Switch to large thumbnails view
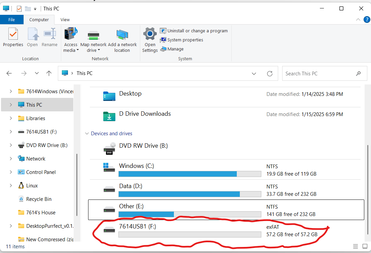This screenshot has height=253, width=371. pos(364,246)
